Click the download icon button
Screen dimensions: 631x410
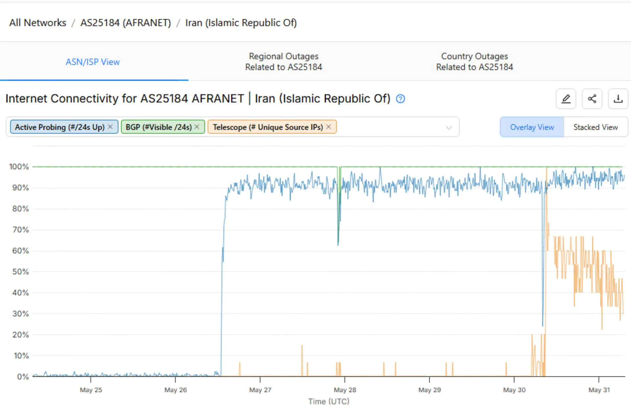pos(618,99)
